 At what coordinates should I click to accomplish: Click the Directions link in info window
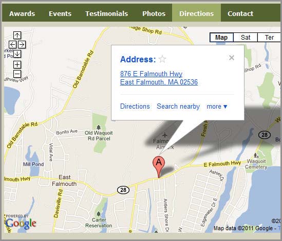pyautogui.click(x=135, y=107)
